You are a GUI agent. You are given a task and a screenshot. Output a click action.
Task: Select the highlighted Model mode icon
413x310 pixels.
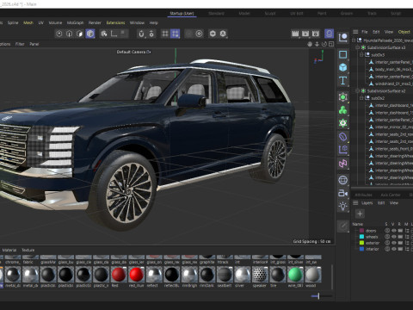[90, 34]
